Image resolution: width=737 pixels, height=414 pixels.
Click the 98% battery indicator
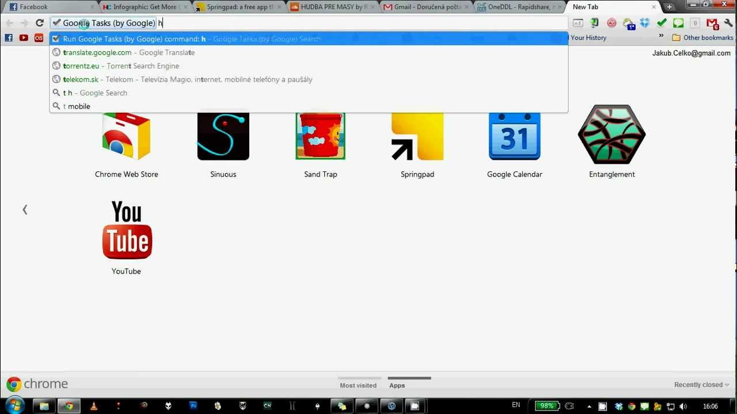pyautogui.click(x=546, y=406)
